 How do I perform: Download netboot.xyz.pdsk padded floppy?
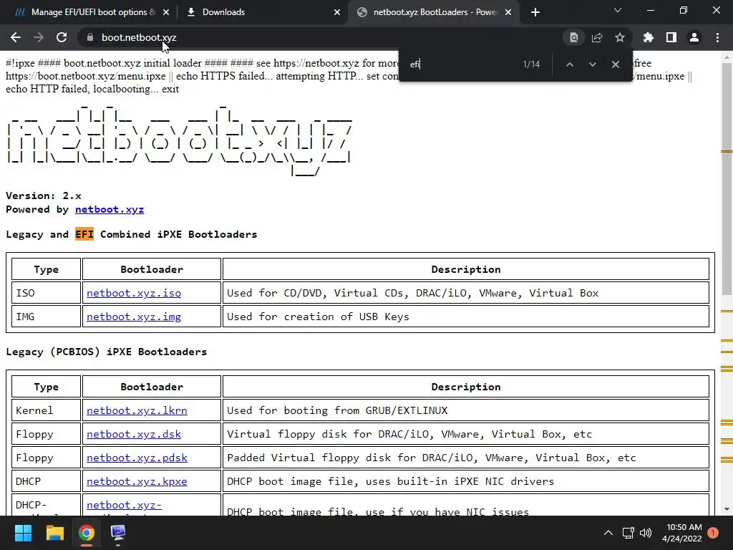tap(137, 458)
